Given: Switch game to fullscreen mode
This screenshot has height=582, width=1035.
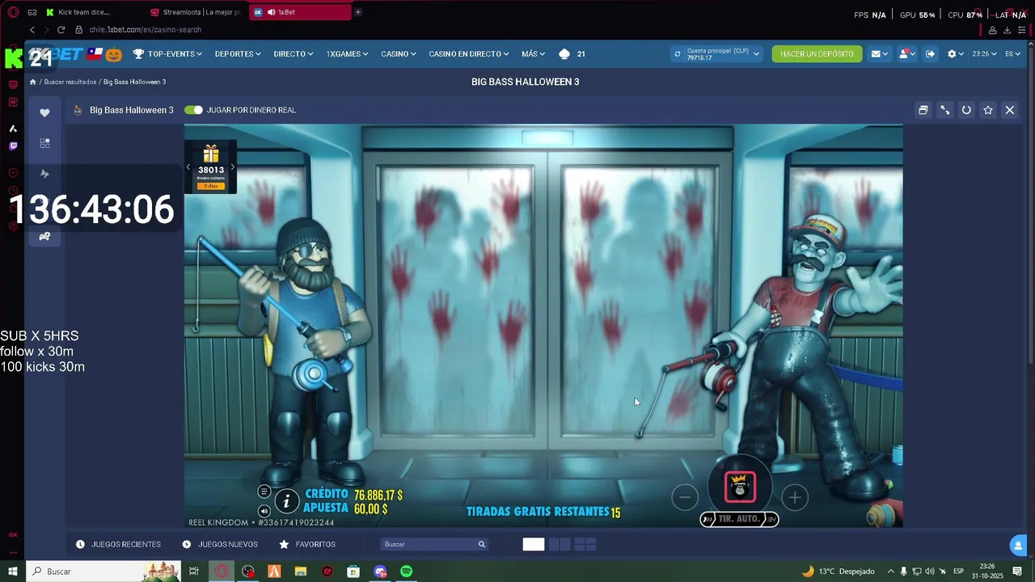Looking at the screenshot, I should 944,110.
